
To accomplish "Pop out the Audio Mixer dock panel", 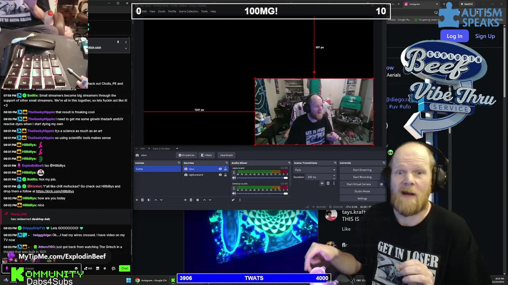I will pyautogui.click(x=289, y=163).
